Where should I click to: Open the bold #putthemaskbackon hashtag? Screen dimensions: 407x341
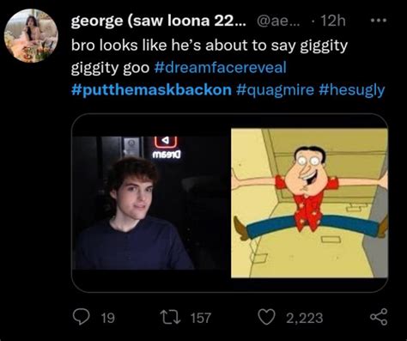coord(151,89)
